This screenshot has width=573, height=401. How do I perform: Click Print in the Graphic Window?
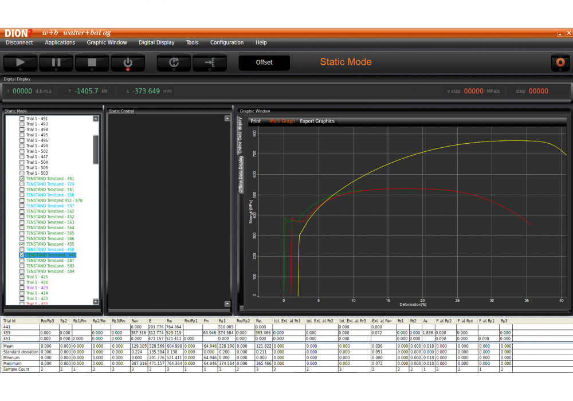click(256, 121)
